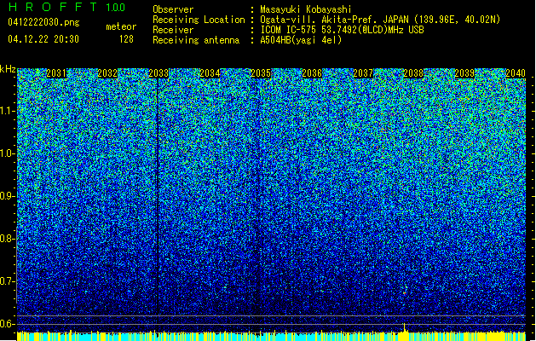Click the 2031 time marker
536x341 pixels.
56,73
